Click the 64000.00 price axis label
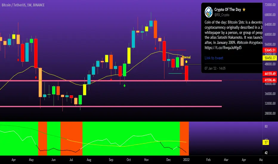This screenshot has width=278, height=164. click(270, 24)
